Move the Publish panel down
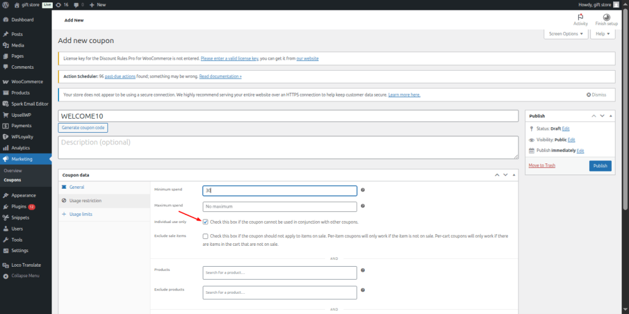 coord(602,116)
